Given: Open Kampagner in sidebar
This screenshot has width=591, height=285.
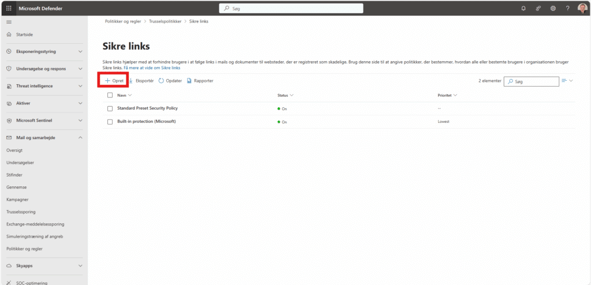Looking at the screenshot, I should click(x=17, y=200).
